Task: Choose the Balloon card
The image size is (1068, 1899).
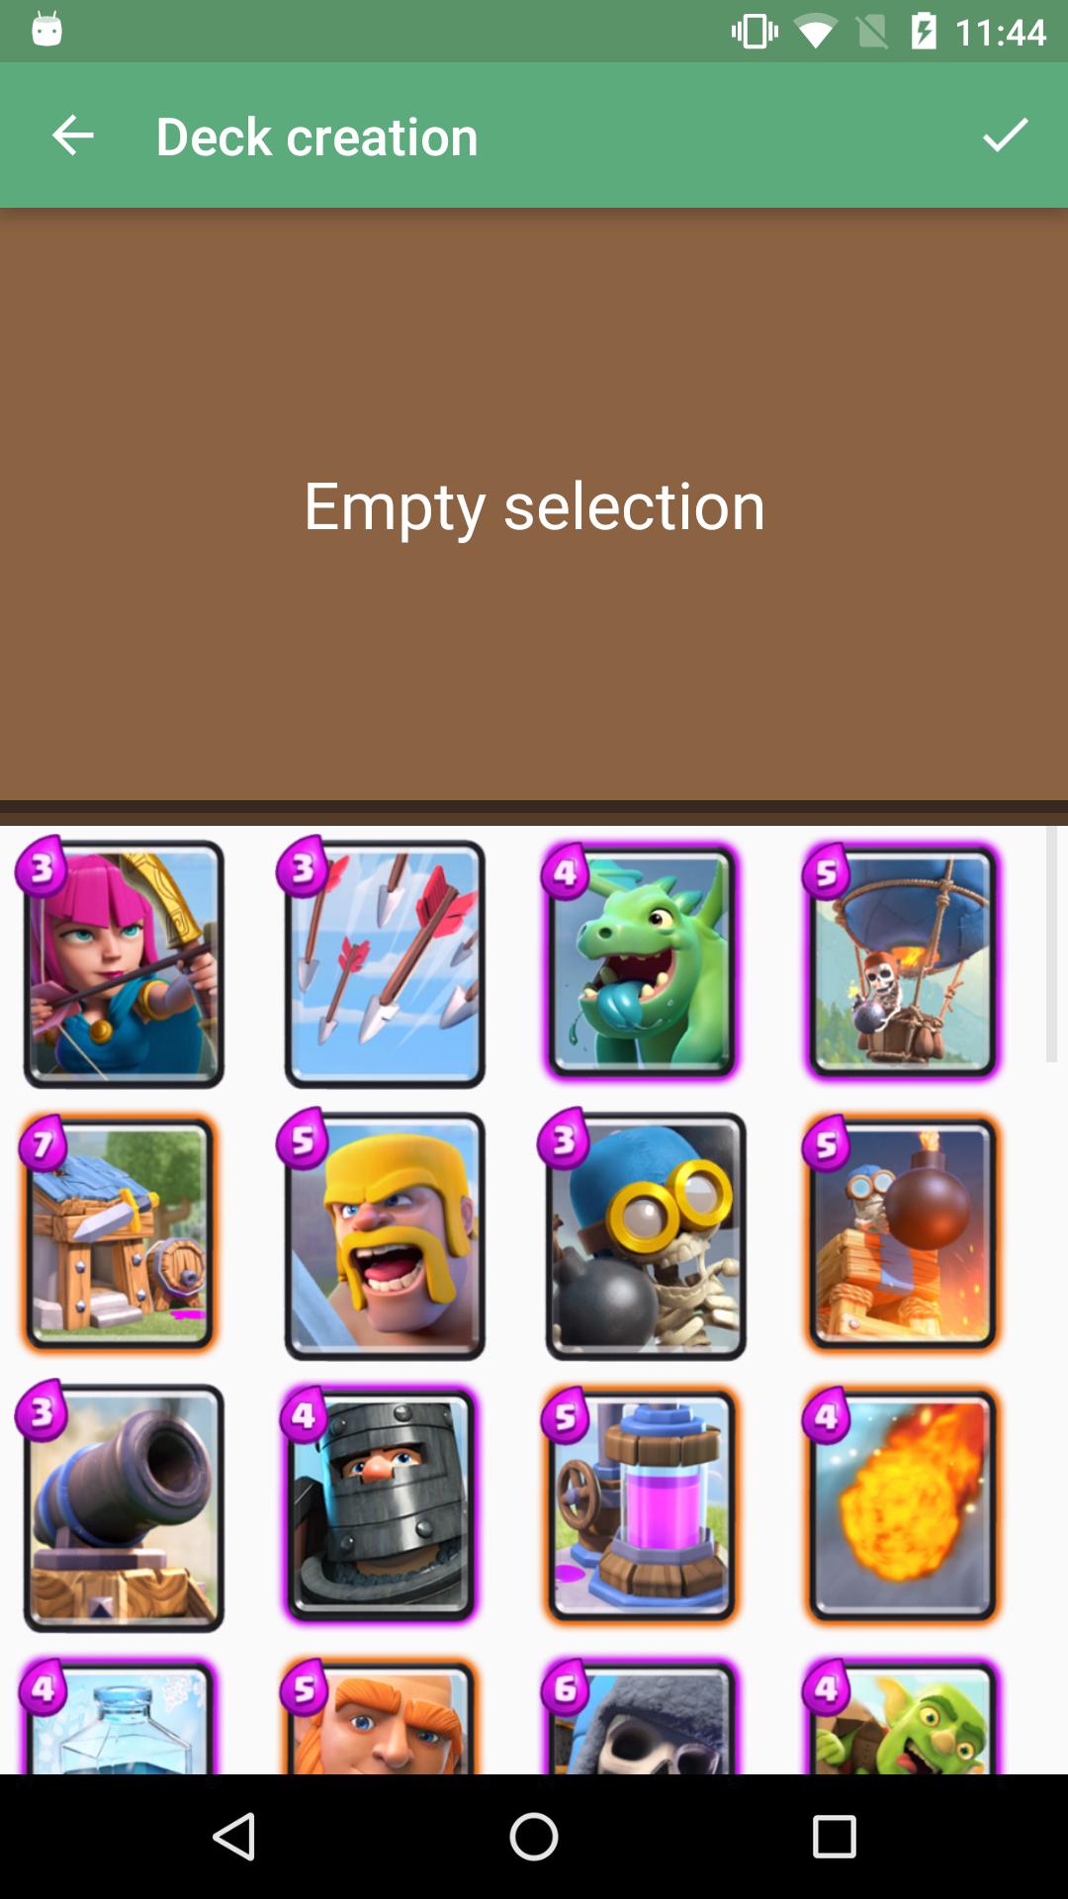Action: click(903, 962)
